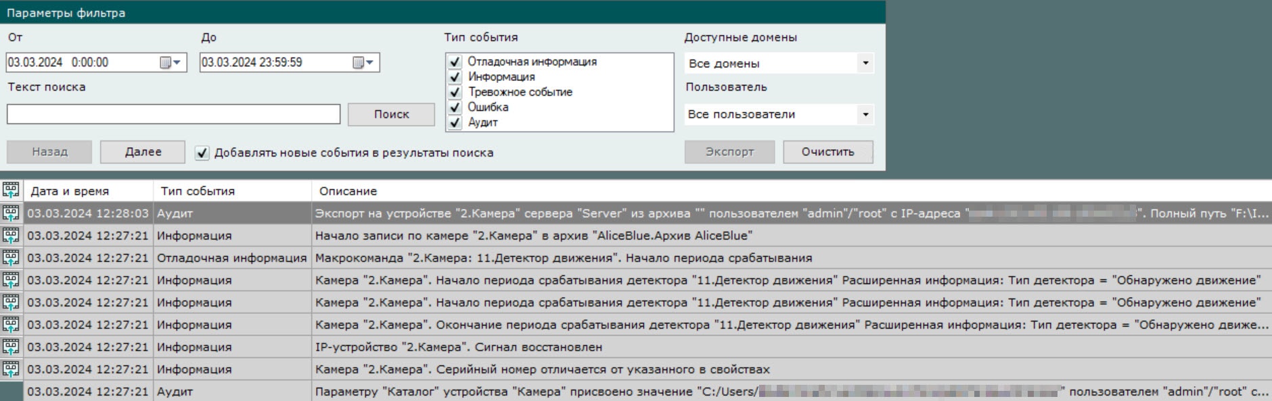Click the icon next to the 'Сигнал восстановлен' event

(x=11, y=347)
